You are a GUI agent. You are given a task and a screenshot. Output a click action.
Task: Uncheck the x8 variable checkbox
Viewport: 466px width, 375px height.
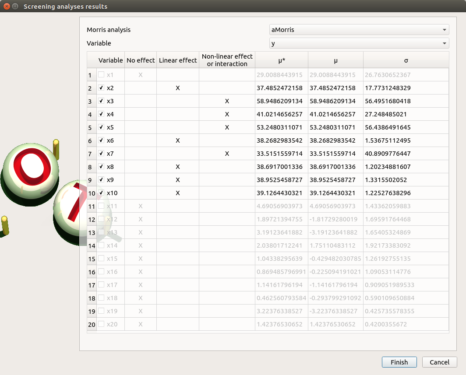pos(102,167)
